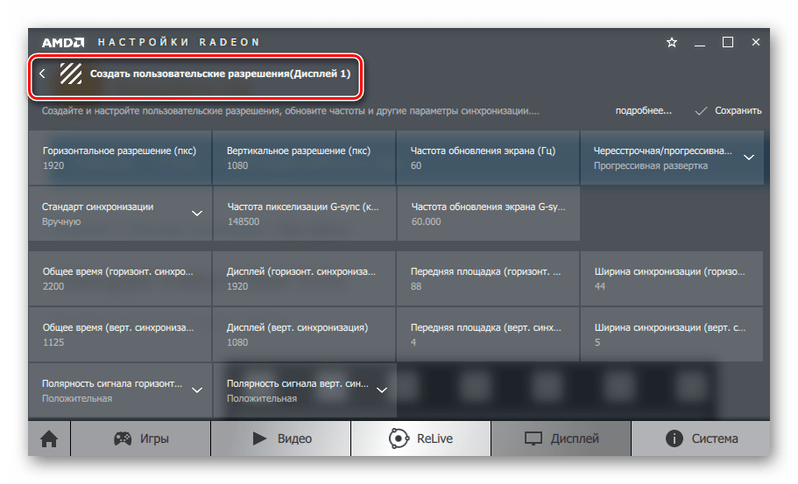Select the Дисплей tab

[561, 438]
